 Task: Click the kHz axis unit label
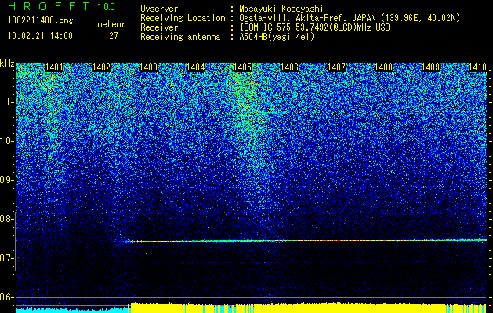pos(7,63)
